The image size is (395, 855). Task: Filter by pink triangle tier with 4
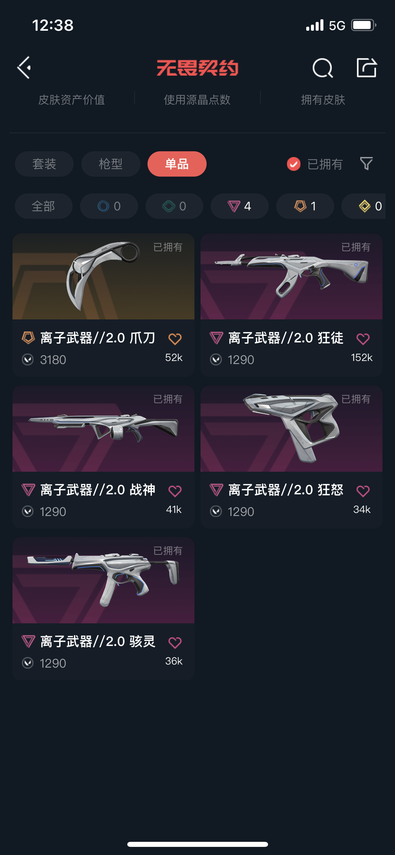[x=240, y=206]
